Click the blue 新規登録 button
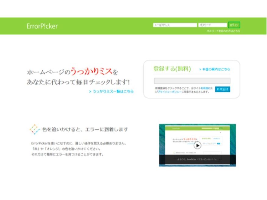The width and height of the screenshot is (267, 200). point(222,89)
